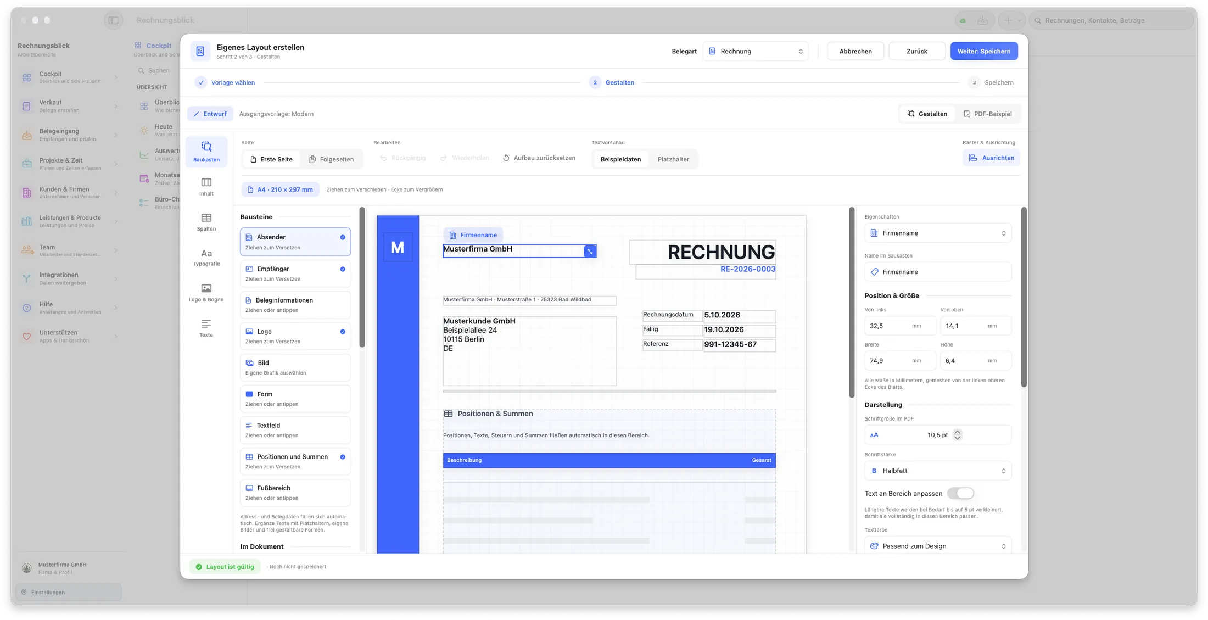Viewport: 1208px width, 620px height.
Task: Expand the Verkauf sidebar chevron
Action: (116, 106)
